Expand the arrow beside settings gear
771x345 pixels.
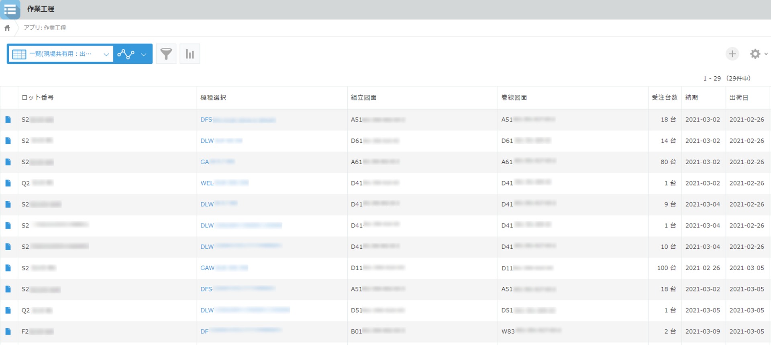click(766, 54)
